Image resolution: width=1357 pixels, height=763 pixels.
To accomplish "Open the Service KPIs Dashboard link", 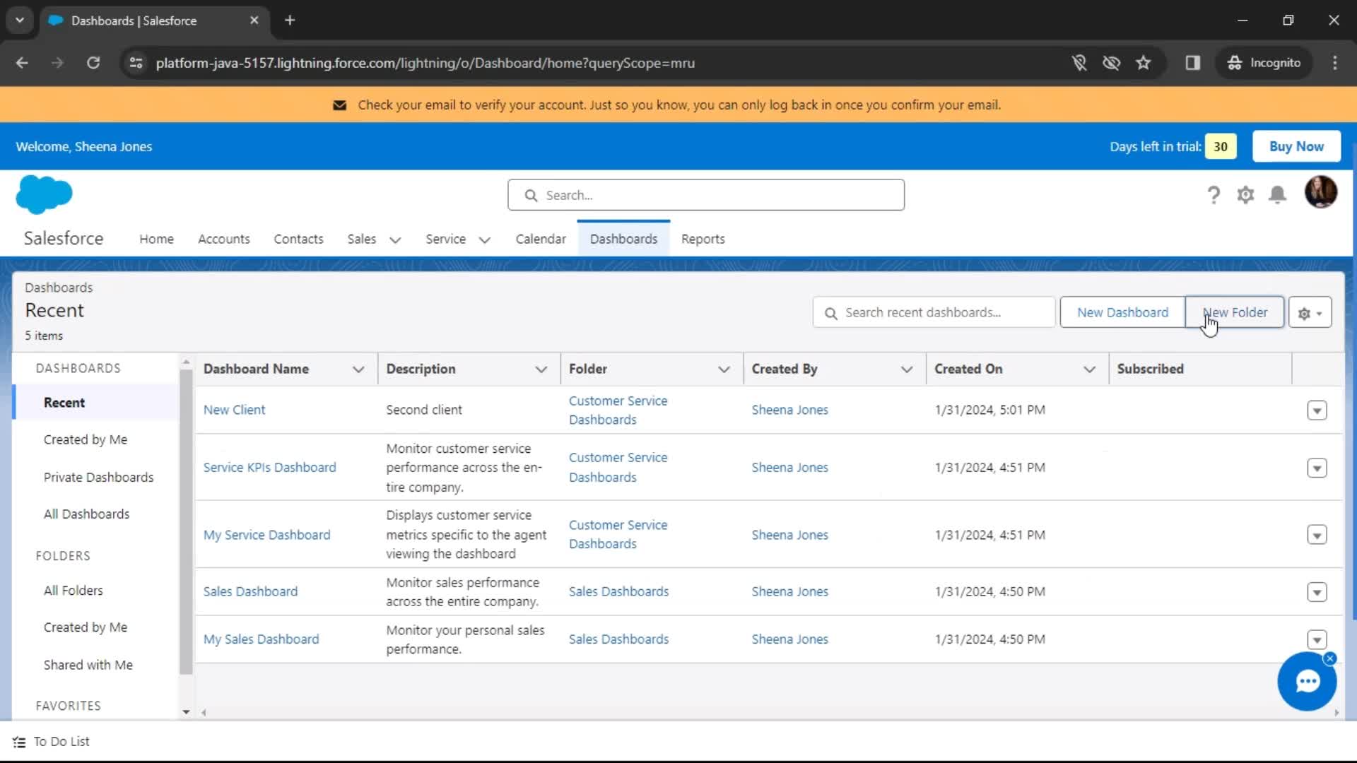I will coord(269,467).
